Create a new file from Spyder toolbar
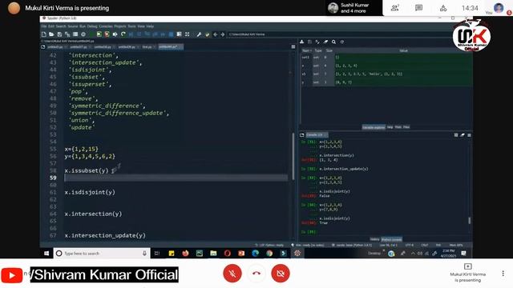 [44, 34]
